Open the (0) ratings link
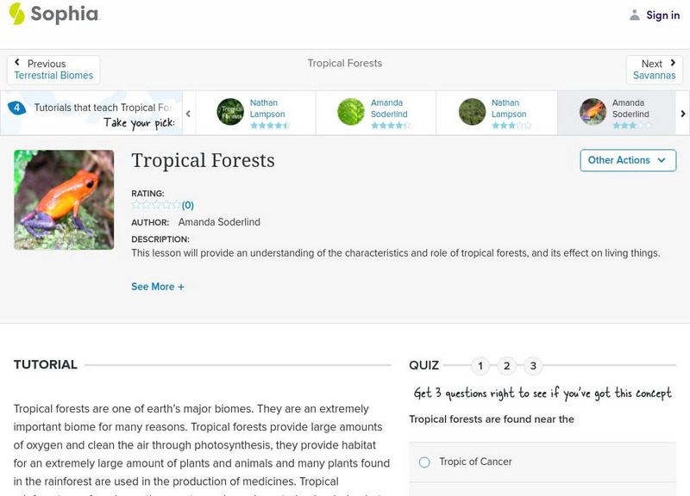This screenshot has width=690, height=496. point(185,206)
